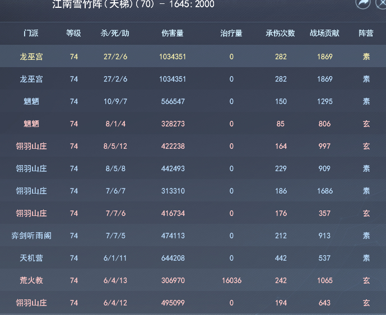
Task: Sort by the 战场贡献 column header
Action: (324, 33)
